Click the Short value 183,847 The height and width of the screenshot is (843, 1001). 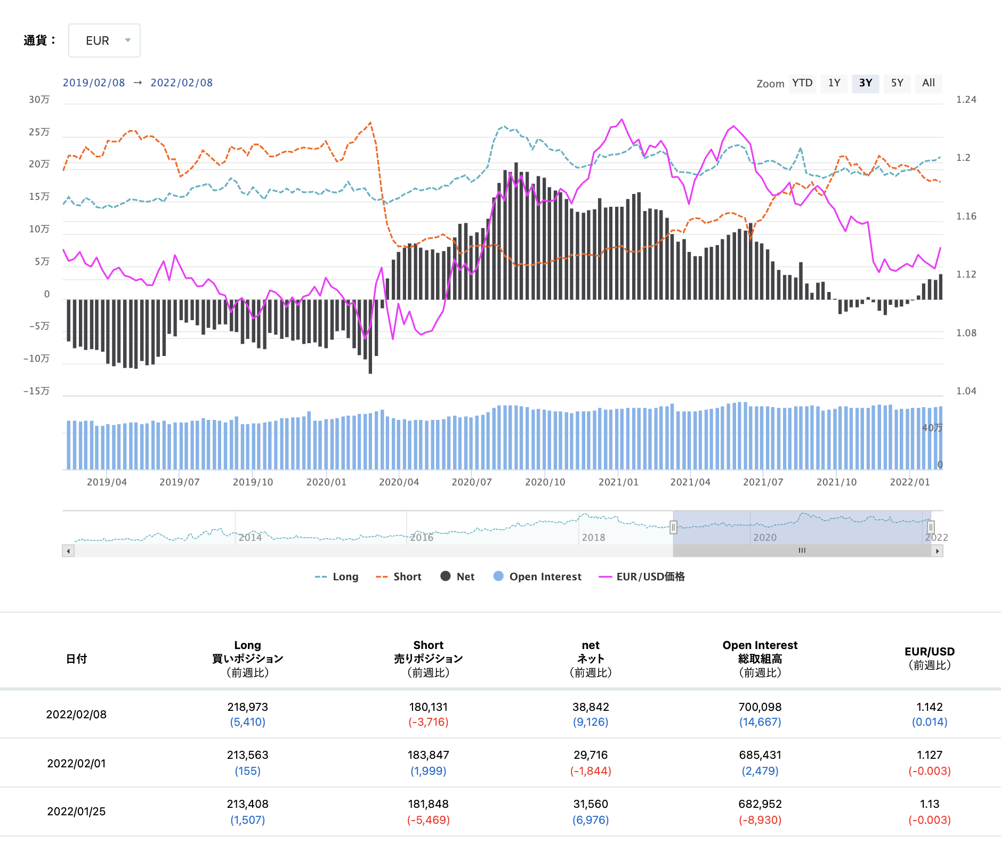point(429,755)
